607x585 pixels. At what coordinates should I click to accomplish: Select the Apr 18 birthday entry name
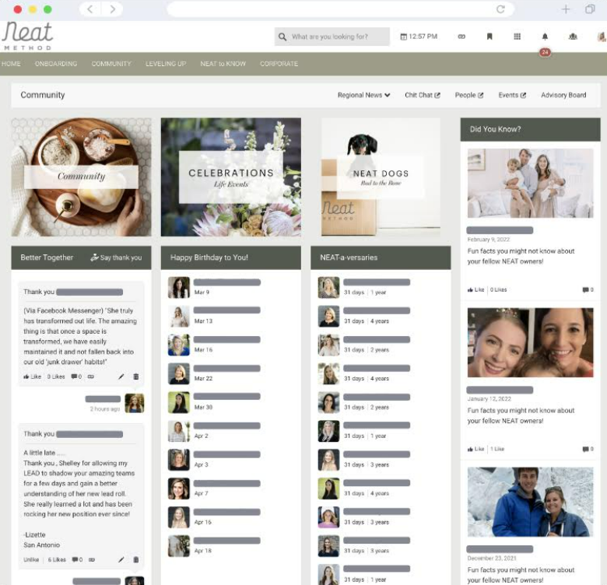[227, 541]
